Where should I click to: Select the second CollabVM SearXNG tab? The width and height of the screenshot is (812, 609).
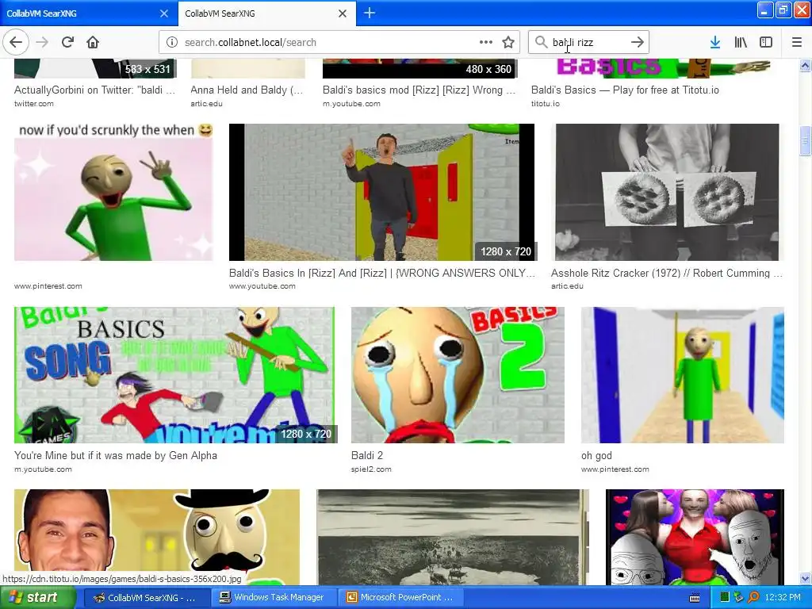(x=259, y=13)
